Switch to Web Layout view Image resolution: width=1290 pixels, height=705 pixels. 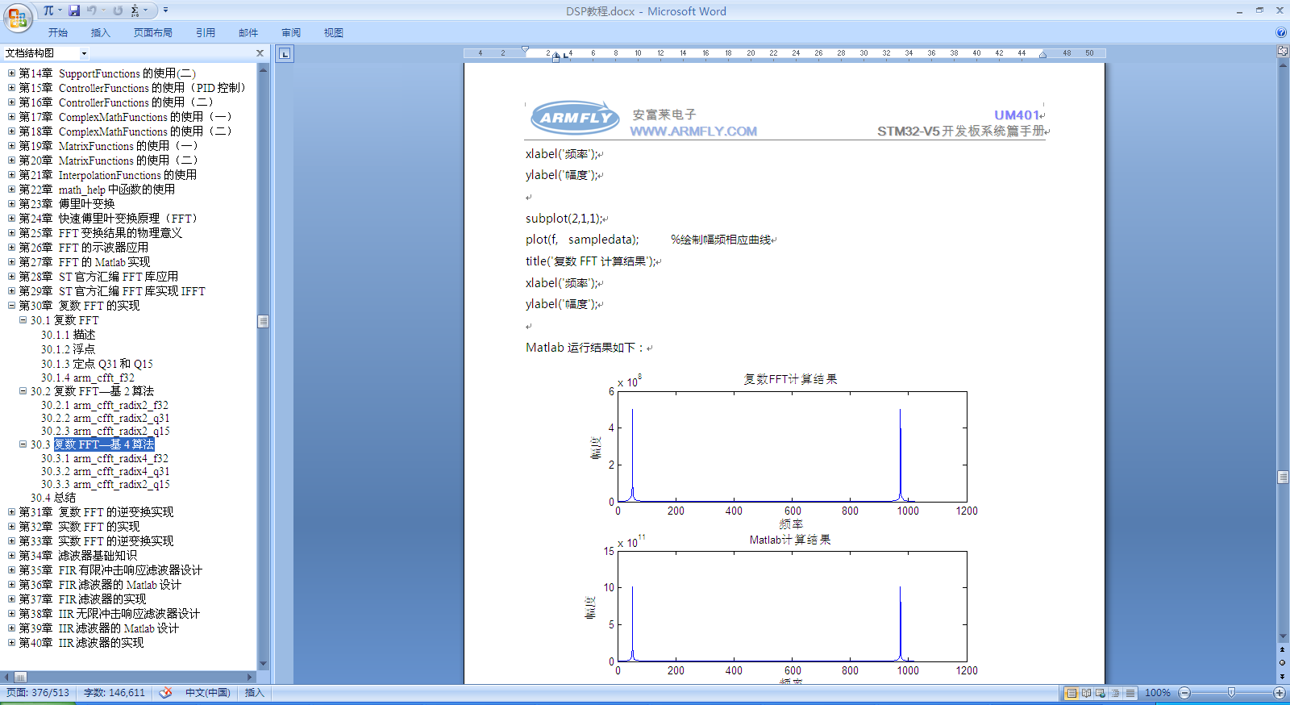[x=1101, y=693]
